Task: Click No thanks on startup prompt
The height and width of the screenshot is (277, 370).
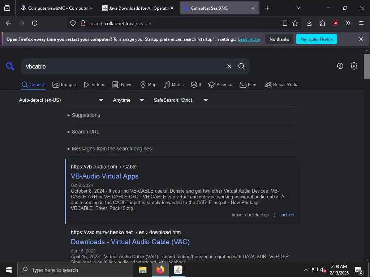Action: [279, 39]
